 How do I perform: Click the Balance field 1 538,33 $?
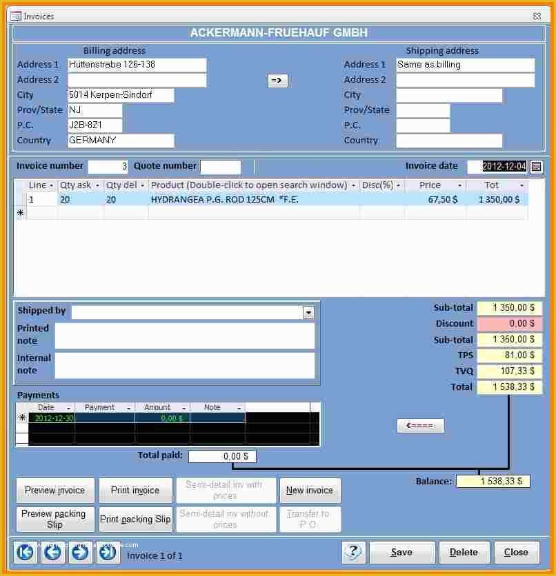[493, 481]
